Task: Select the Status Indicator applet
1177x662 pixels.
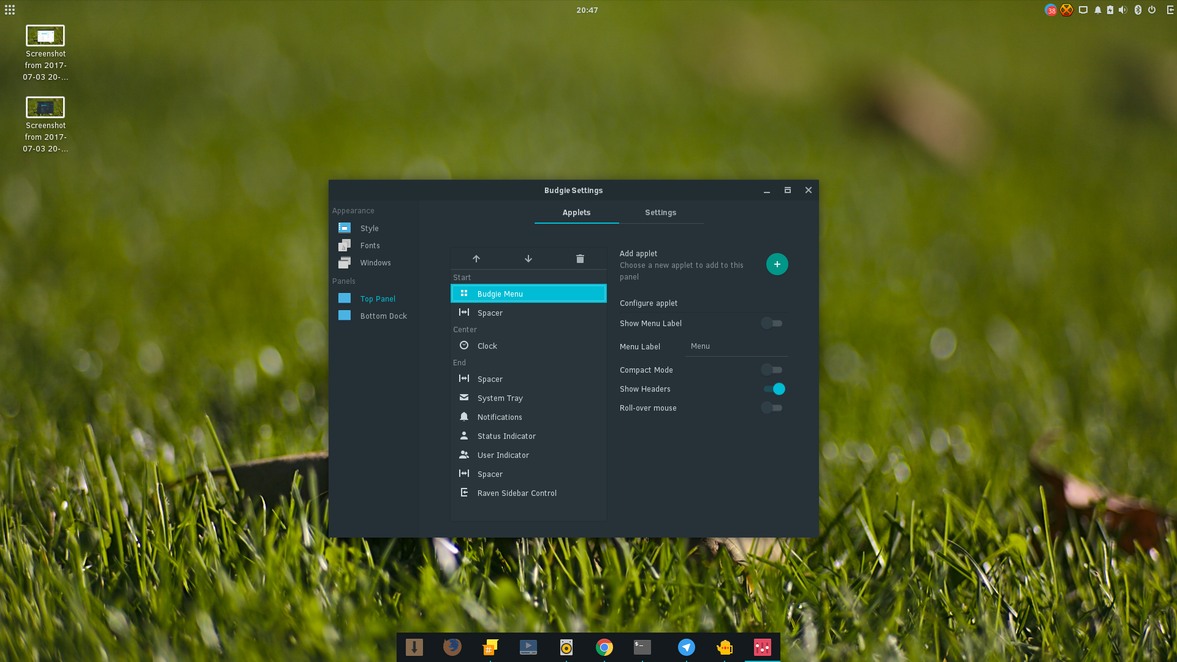Action: (528, 436)
